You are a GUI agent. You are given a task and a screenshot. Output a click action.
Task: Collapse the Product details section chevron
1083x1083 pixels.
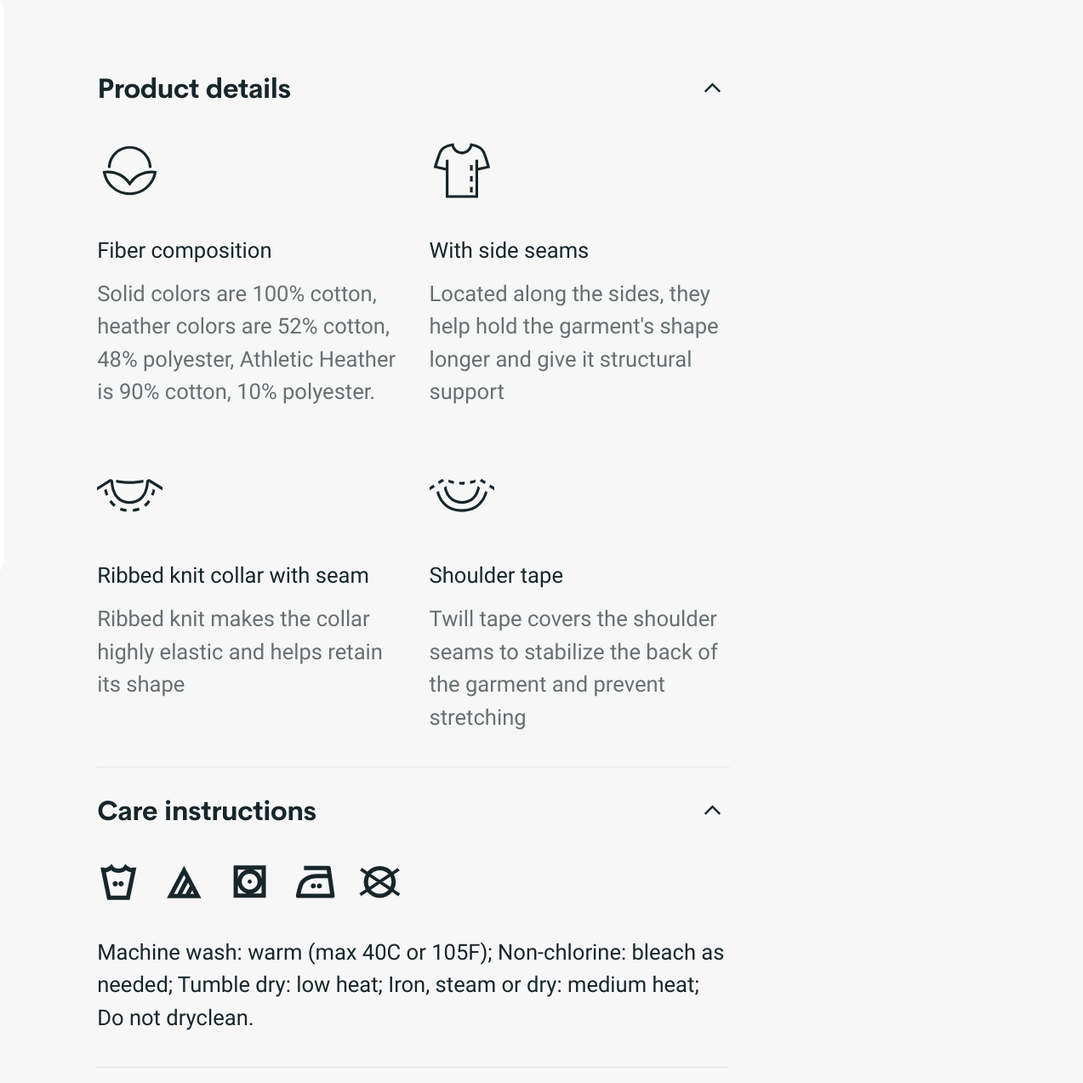[x=712, y=88]
